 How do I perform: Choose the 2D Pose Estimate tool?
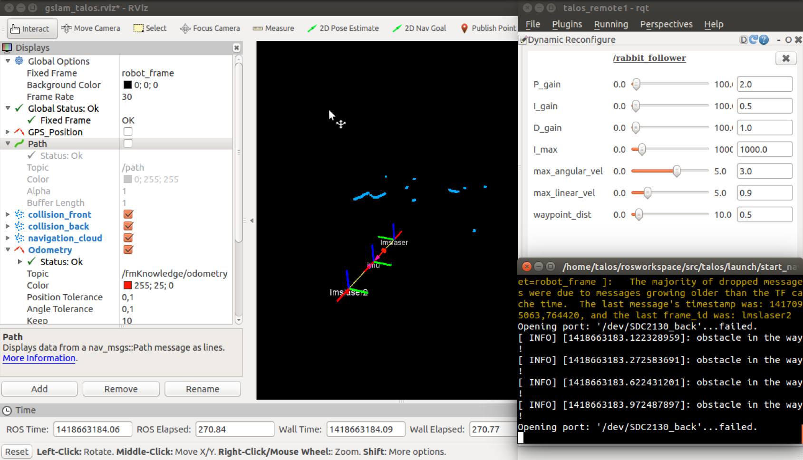click(x=343, y=29)
